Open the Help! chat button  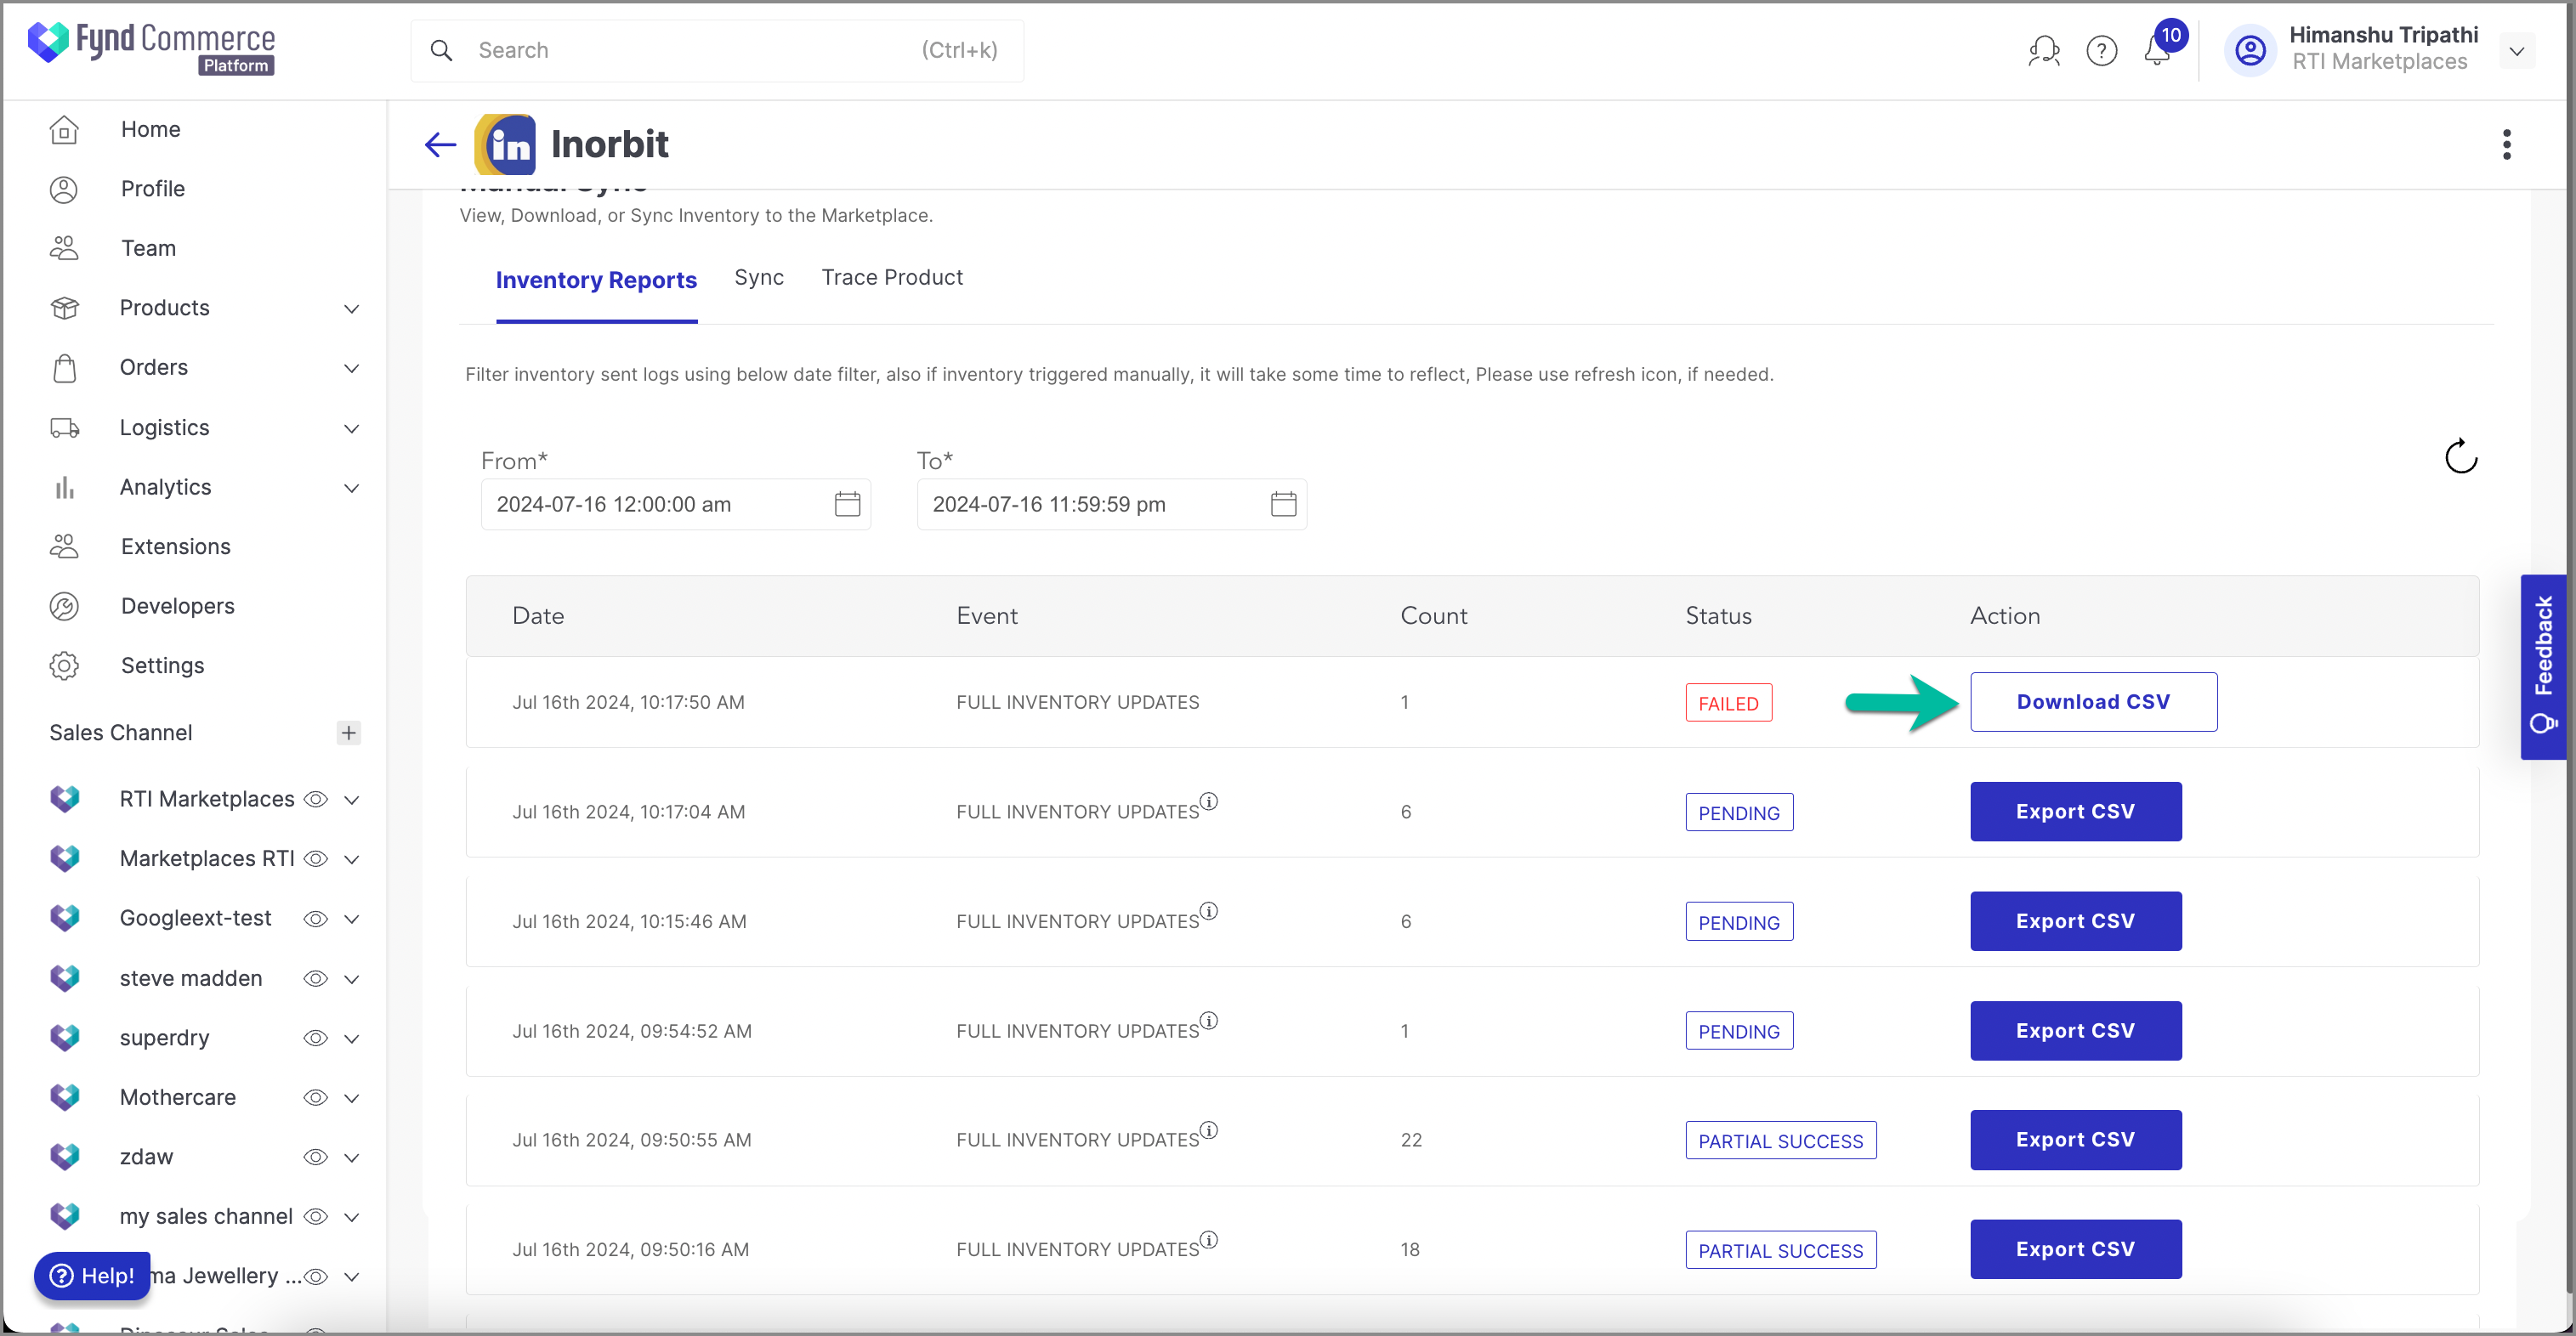[92, 1276]
